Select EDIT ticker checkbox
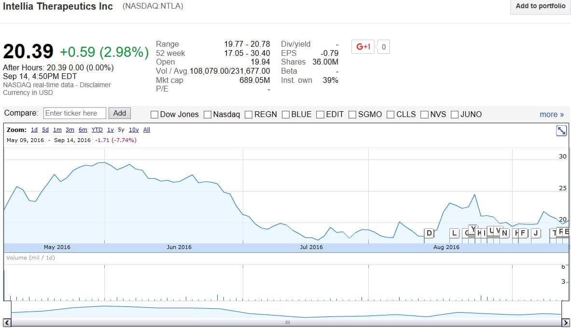This screenshot has width=571, height=328. coord(320,115)
